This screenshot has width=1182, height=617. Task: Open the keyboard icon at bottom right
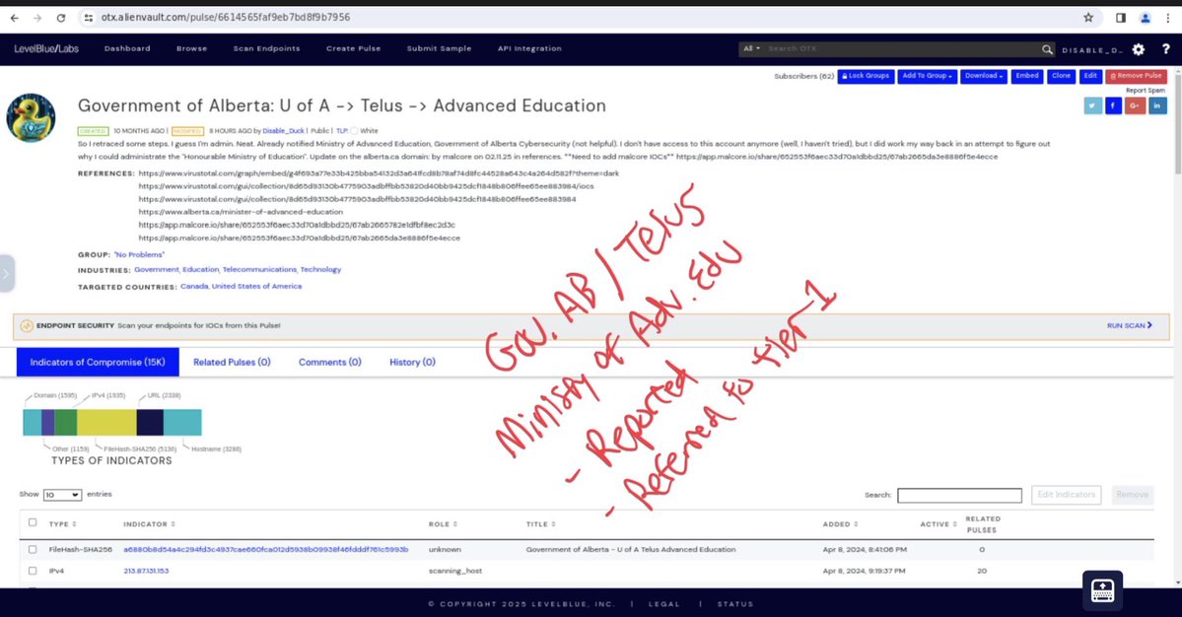(x=1102, y=589)
